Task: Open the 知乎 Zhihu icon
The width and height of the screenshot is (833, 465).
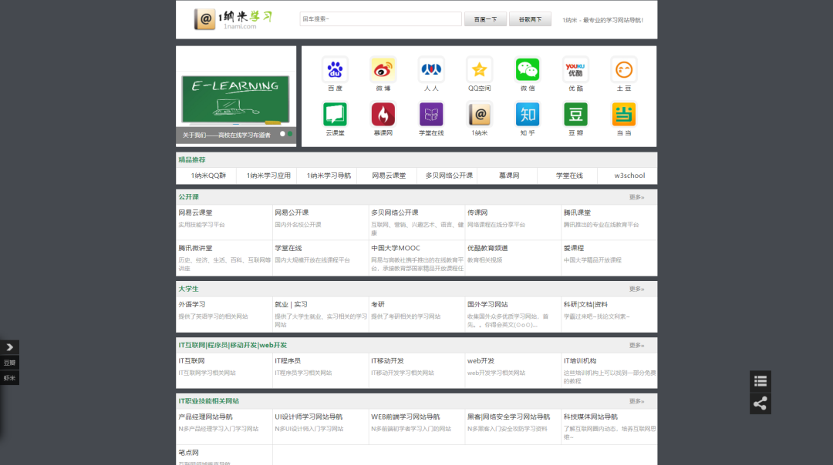Action: pos(528,114)
